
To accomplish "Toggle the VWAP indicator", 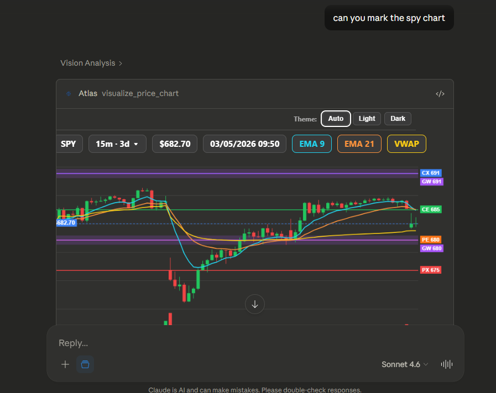I will [406, 144].
